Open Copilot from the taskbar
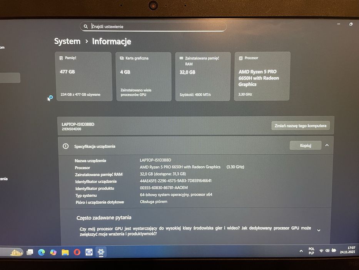The image size is (359, 270). (53, 252)
